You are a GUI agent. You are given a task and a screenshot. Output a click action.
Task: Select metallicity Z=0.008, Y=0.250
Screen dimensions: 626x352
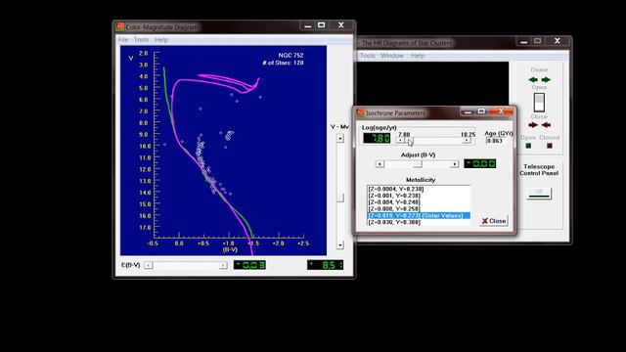coord(418,208)
